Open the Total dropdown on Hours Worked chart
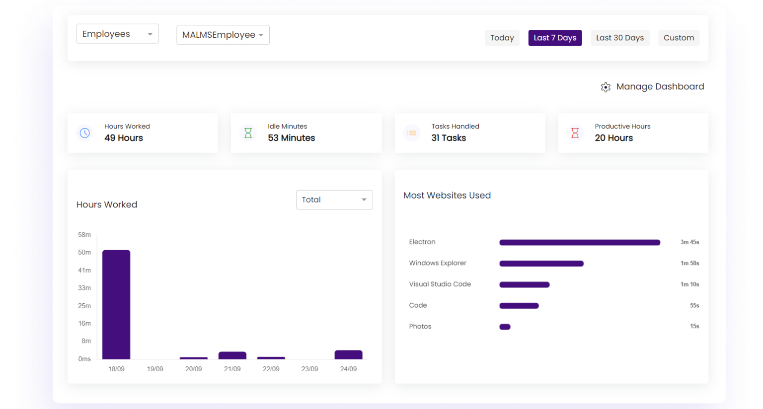The height and width of the screenshot is (409, 763). pos(334,200)
